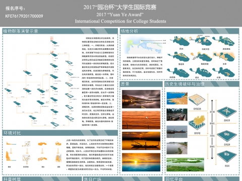
Task: Click the block diagram with yellow trees
Action: pyautogui.click(x=197, y=123)
